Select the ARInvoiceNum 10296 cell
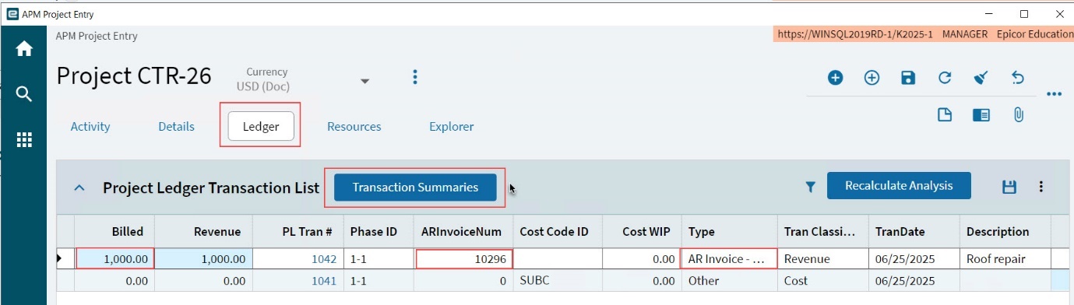This screenshot has height=305, width=1074. point(464,258)
